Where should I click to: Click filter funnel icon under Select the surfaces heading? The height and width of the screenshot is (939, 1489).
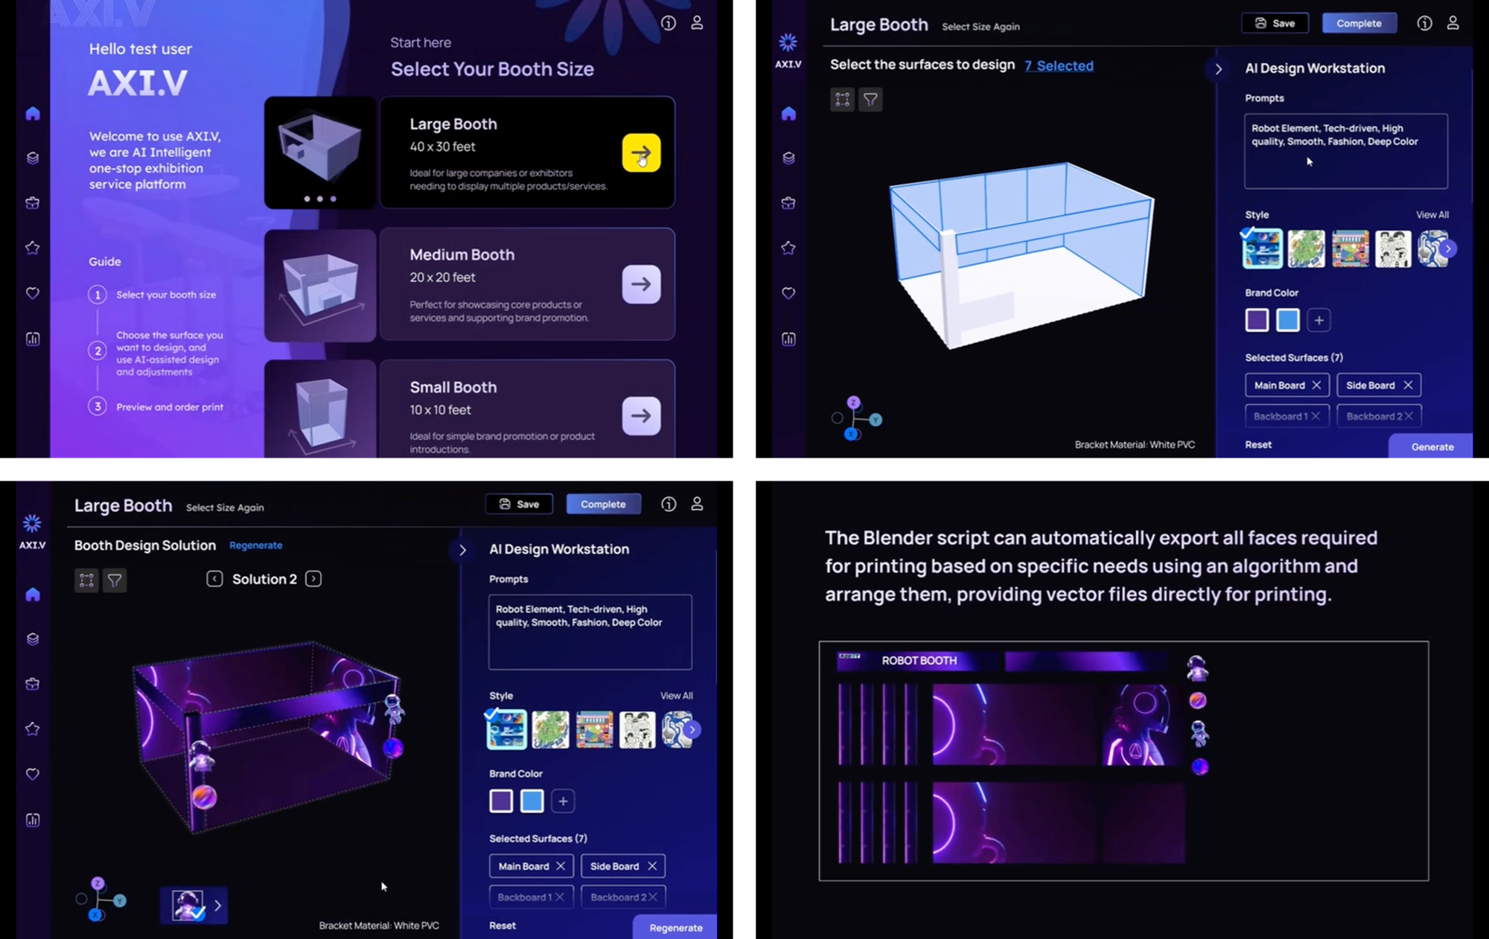(870, 100)
